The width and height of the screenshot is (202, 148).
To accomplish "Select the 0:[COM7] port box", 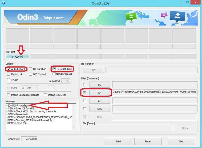I will [x=17, y=57].
